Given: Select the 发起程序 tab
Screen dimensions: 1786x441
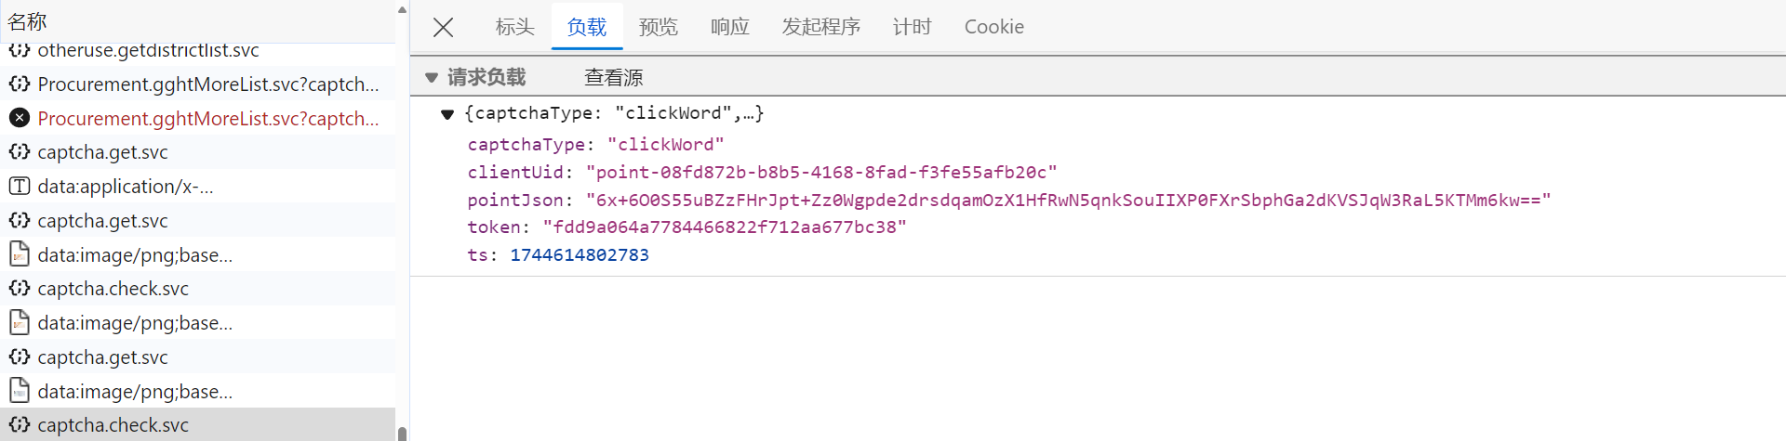Looking at the screenshot, I should click(x=821, y=27).
